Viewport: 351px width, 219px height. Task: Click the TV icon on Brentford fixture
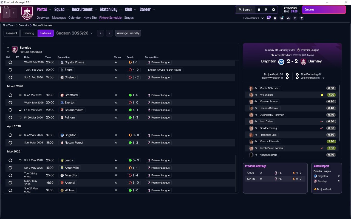pyautogui.click(x=20, y=95)
